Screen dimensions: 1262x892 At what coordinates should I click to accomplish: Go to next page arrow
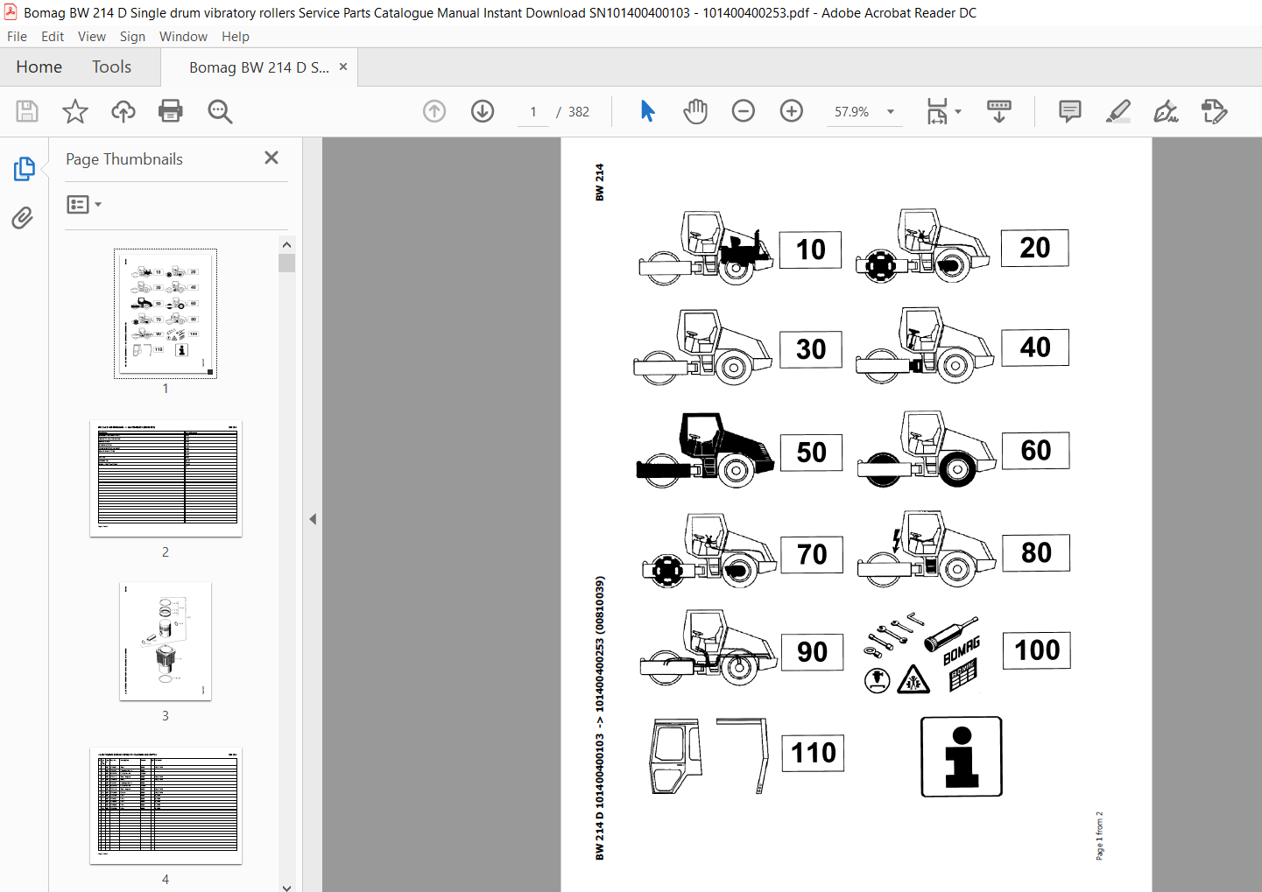pyautogui.click(x=483, y=111)
